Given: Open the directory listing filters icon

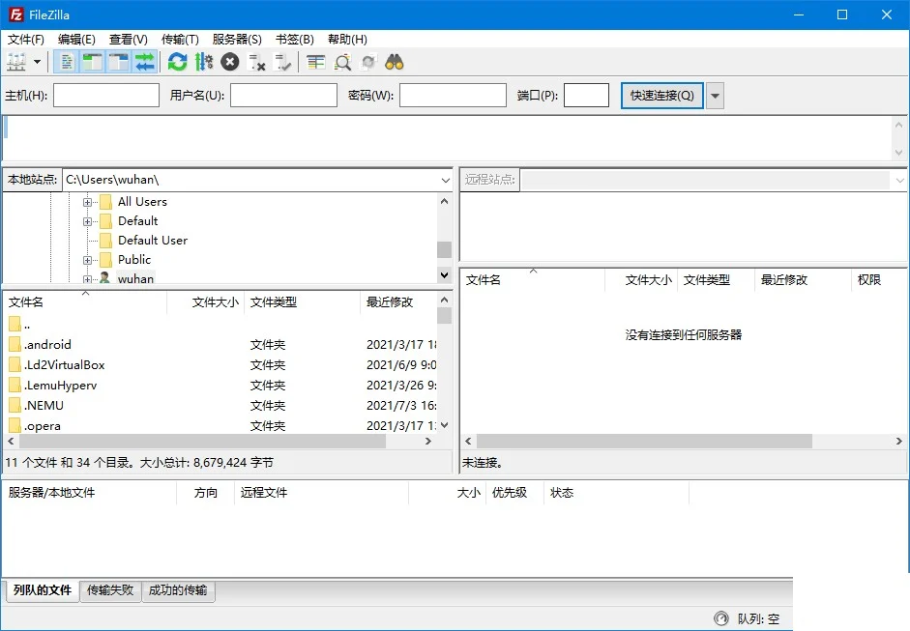Looking at the screenshot, I should tap(316, 62).
